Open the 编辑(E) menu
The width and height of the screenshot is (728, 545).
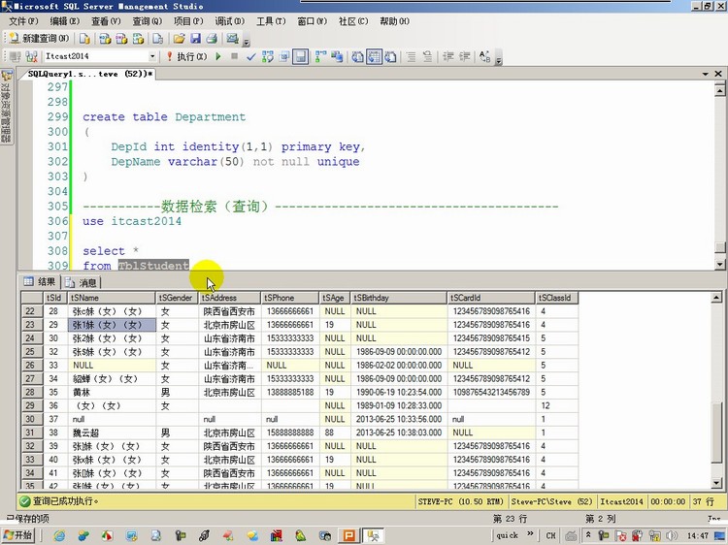pyautogui.click(x=64, y=21)
